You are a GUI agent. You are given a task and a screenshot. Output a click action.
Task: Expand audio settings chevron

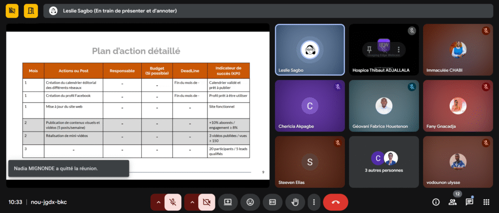(x=158, y=202)
